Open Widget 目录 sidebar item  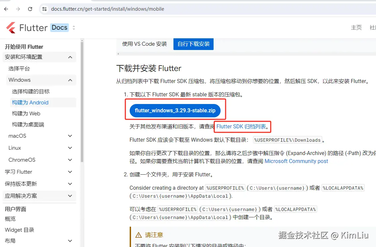[x=19, y=230]
